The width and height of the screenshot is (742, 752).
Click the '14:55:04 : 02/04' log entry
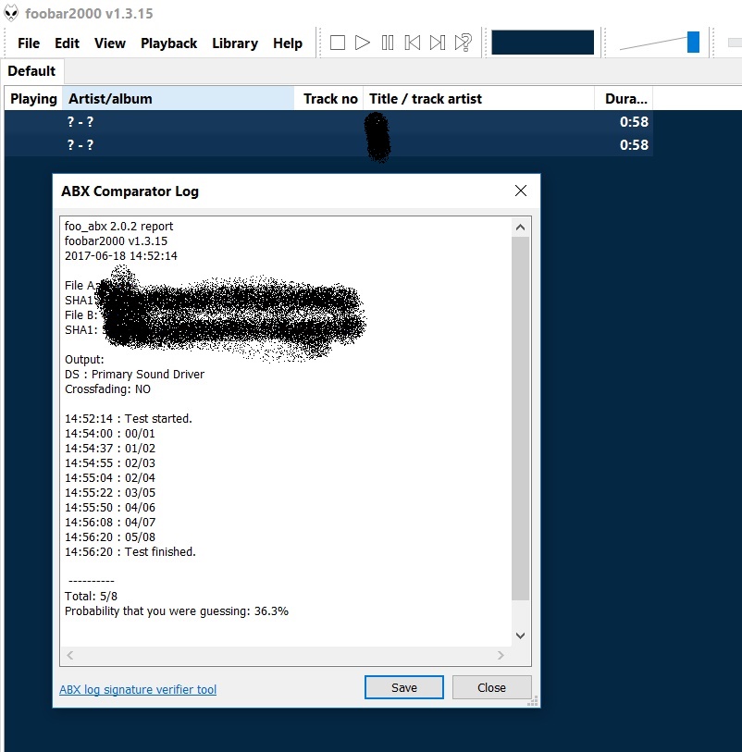(x=110, y=478)
